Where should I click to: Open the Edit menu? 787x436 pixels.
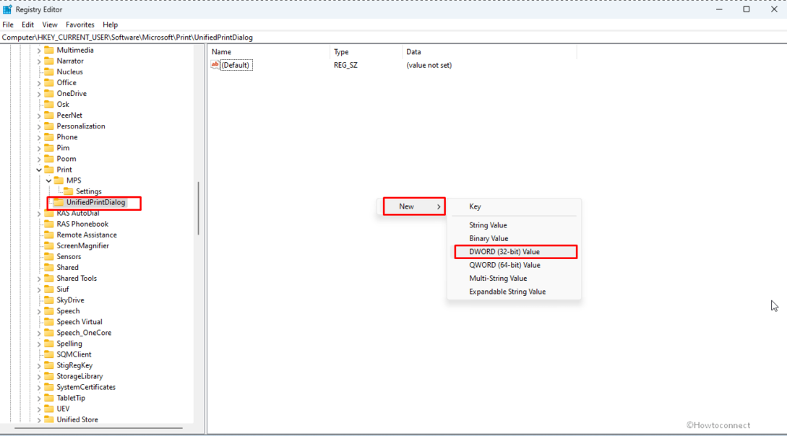[27, 24]
